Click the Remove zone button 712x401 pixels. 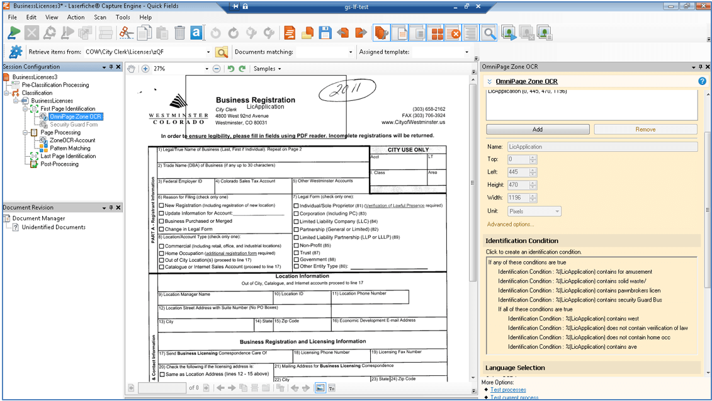coord(645,130)
